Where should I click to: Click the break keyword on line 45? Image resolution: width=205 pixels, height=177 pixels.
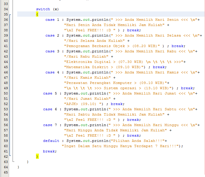pos(159,67)
